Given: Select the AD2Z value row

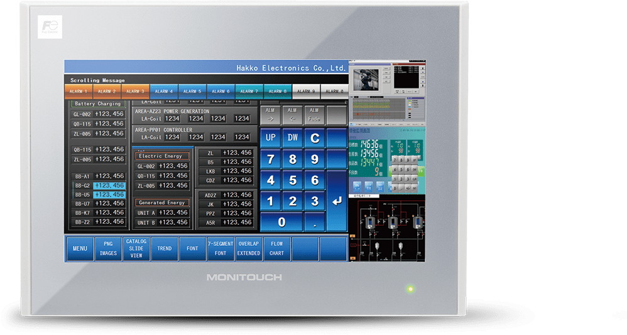Looking at the screenshot, I should (226, 195).
